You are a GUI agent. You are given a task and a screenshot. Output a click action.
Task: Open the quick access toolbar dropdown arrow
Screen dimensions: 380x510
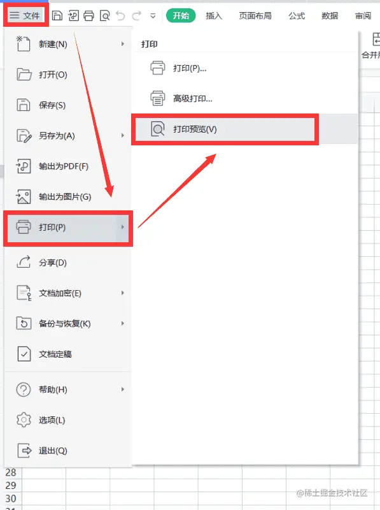[153, 15]
